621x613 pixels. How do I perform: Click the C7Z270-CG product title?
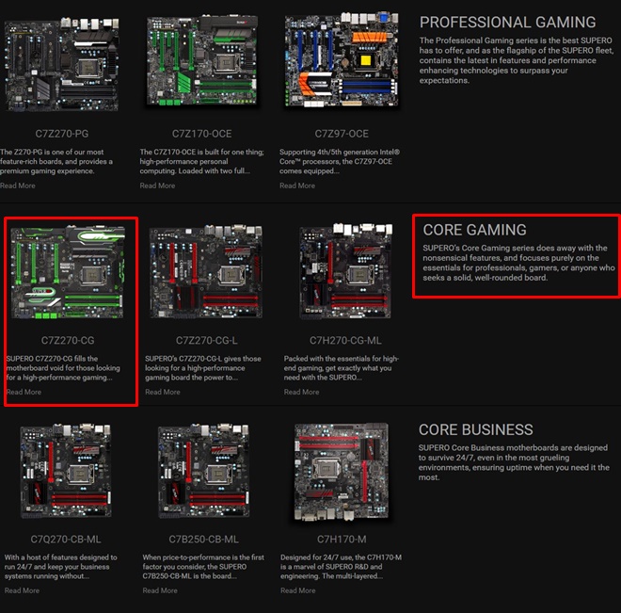[68, 340]
